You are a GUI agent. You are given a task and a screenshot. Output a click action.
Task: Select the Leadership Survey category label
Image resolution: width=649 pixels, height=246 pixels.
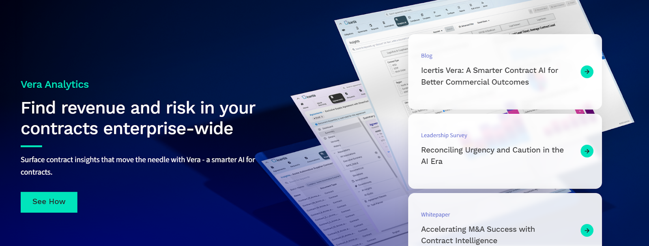click(x=444, y=135)
